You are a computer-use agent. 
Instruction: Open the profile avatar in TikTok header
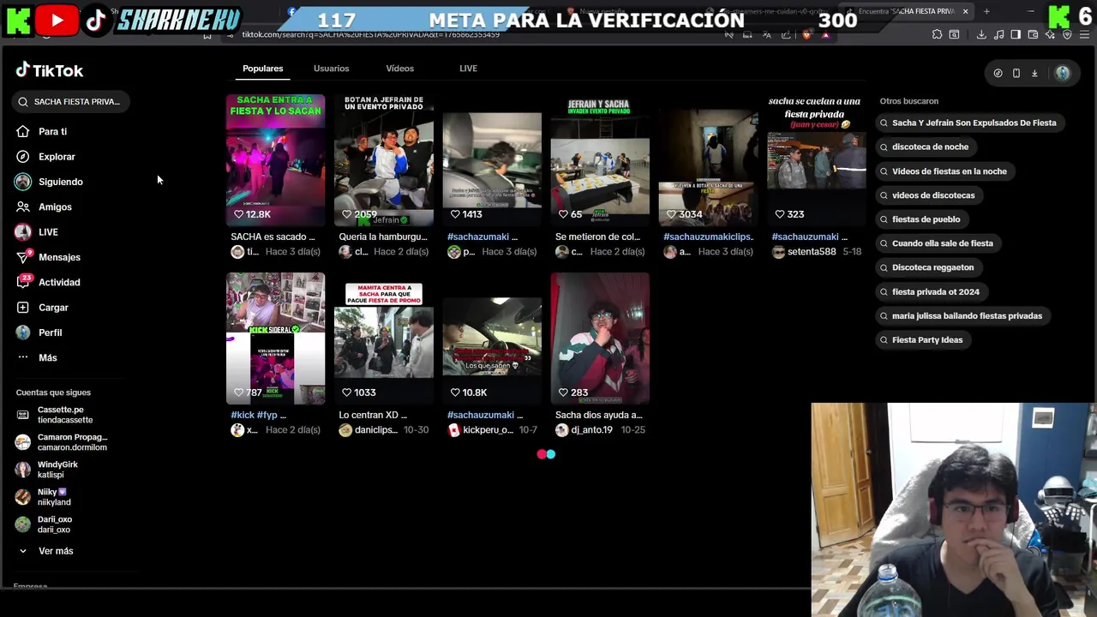(1063, 74)
